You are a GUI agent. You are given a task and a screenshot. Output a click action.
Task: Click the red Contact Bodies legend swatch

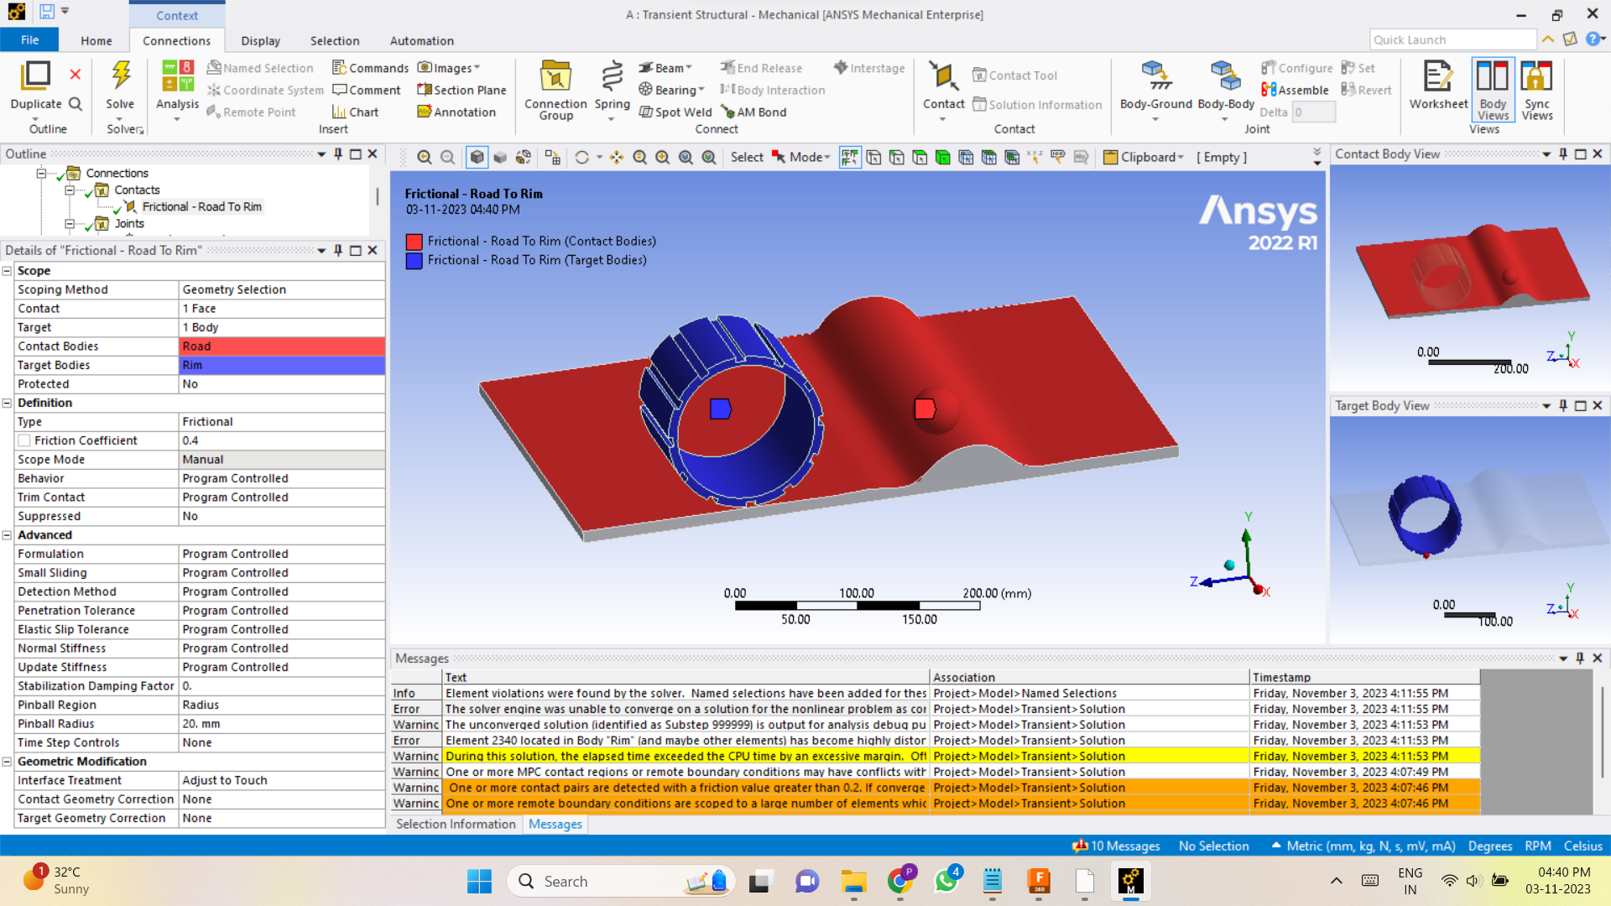[x=414, y=242]
